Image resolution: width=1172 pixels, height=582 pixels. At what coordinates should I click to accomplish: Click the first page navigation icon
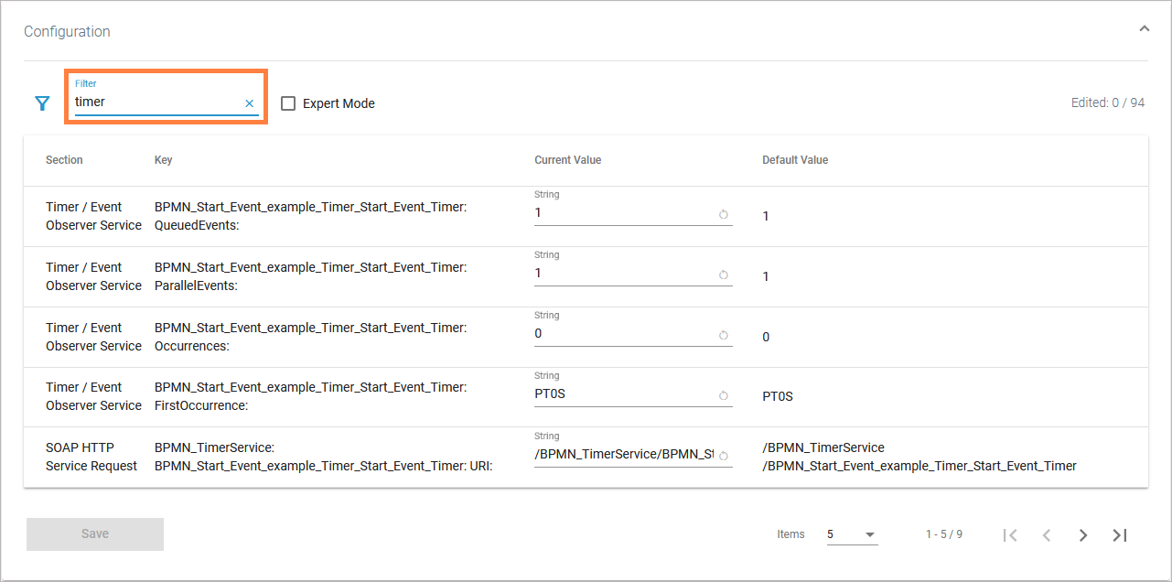[x=1009, y=534]
